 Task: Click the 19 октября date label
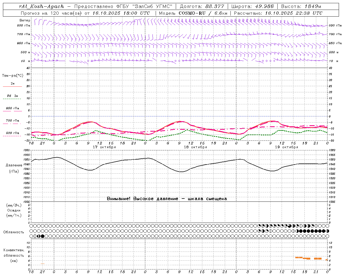click(x=286, y=147)
